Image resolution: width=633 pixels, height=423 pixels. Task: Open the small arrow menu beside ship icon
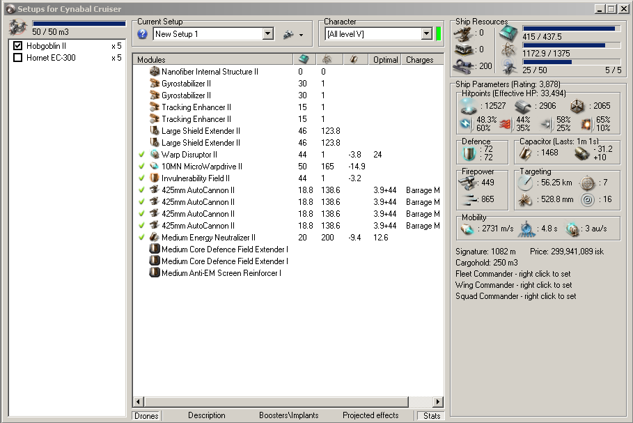[x=301, y=35]
